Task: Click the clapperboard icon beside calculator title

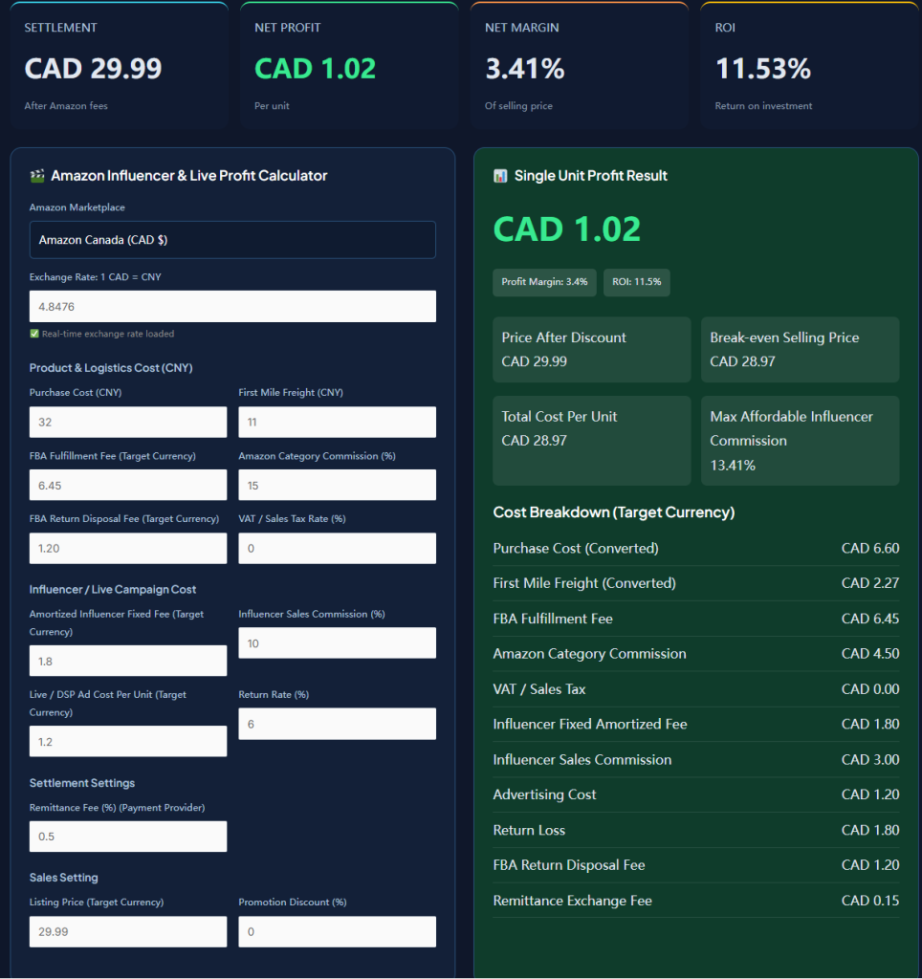Action: 37,176
